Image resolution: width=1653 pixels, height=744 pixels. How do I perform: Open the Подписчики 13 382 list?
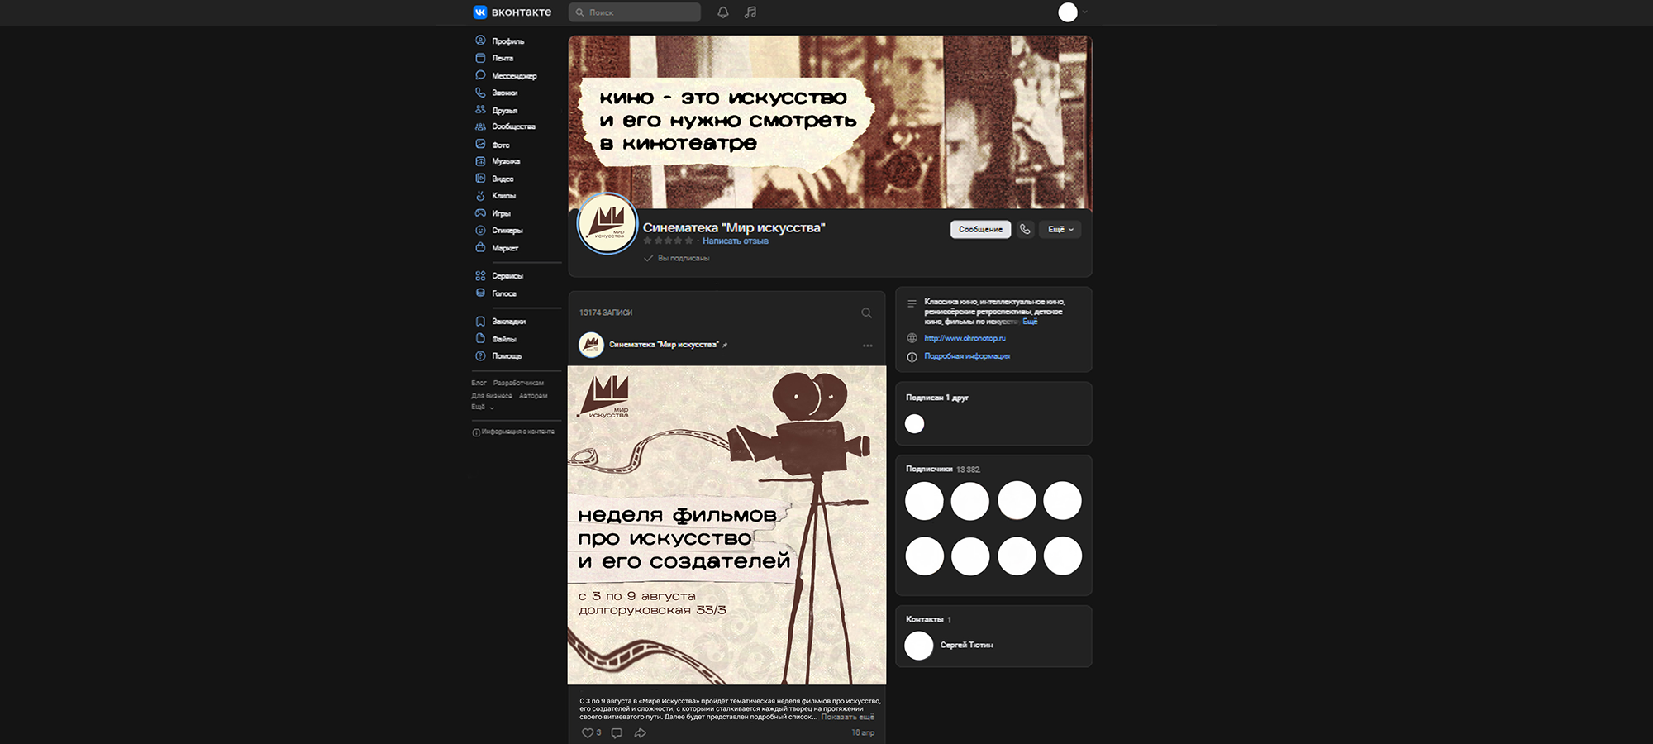pyautogui.click(x=943, y=469)
